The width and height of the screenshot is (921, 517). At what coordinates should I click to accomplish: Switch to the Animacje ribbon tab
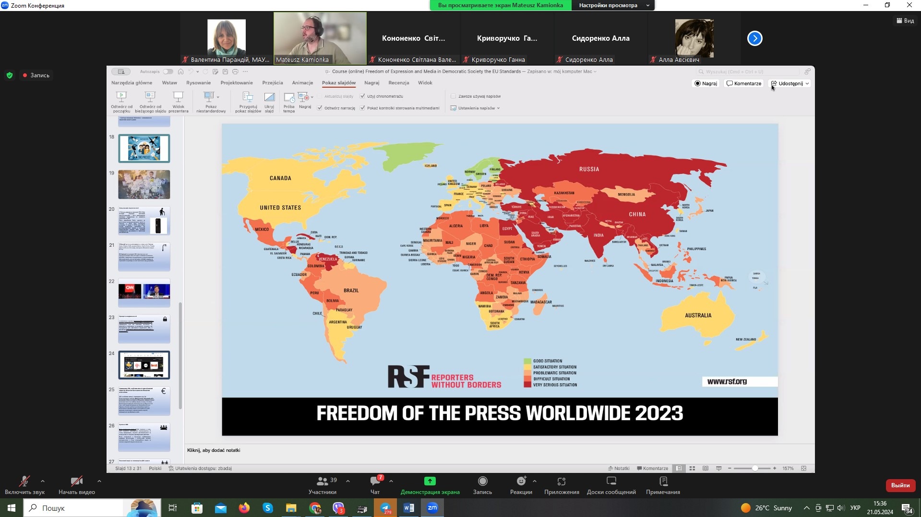tap(302, 83)
